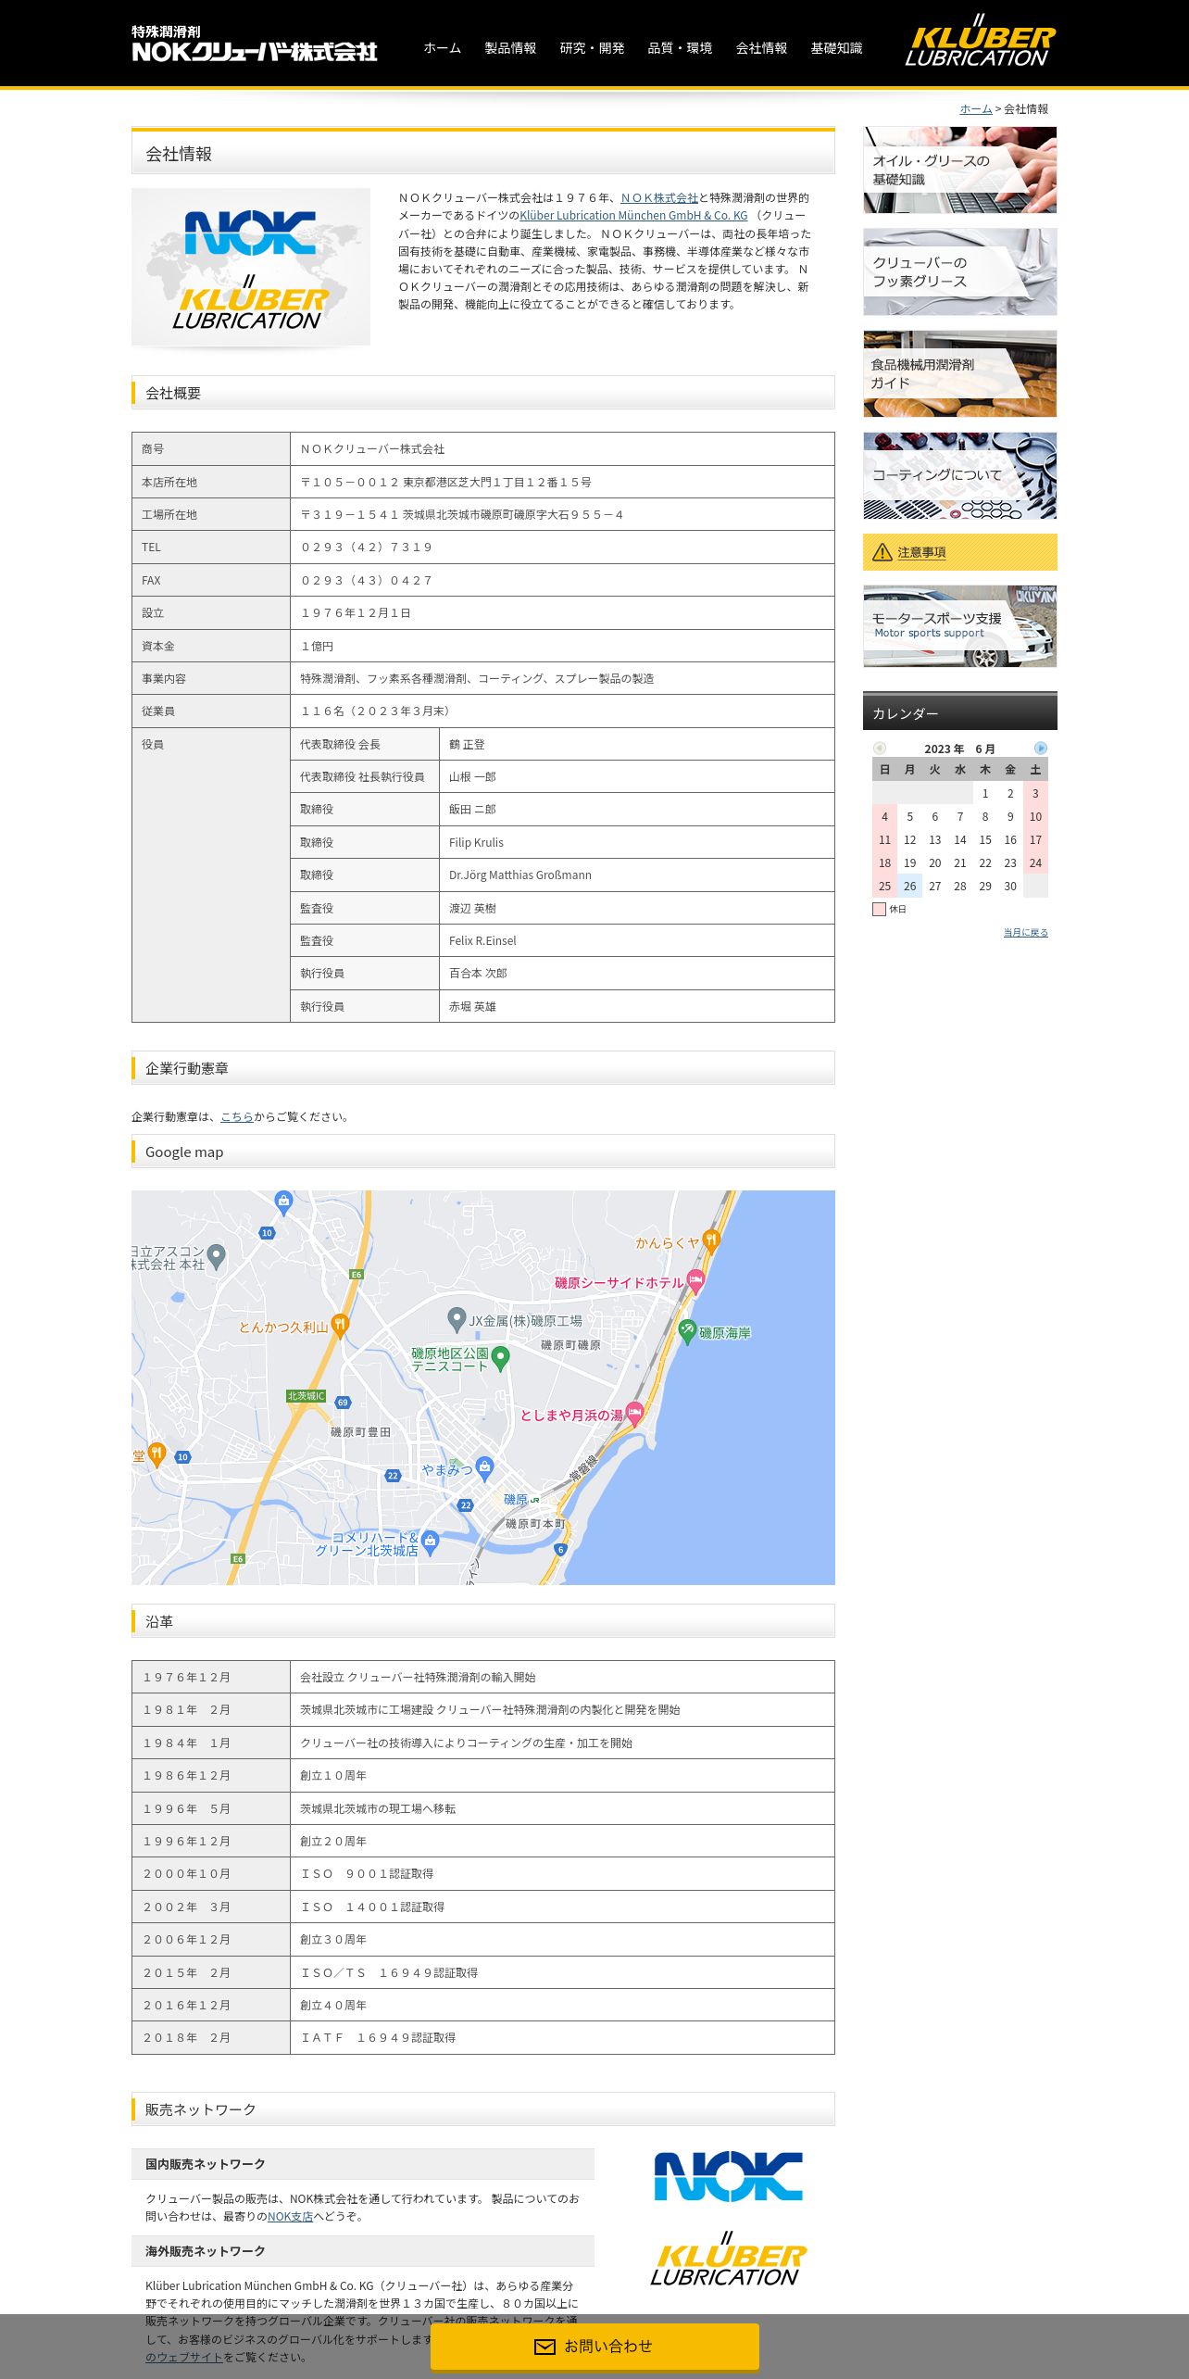Open the モータースポーツ支援 banner

click(x=960, y=626)
